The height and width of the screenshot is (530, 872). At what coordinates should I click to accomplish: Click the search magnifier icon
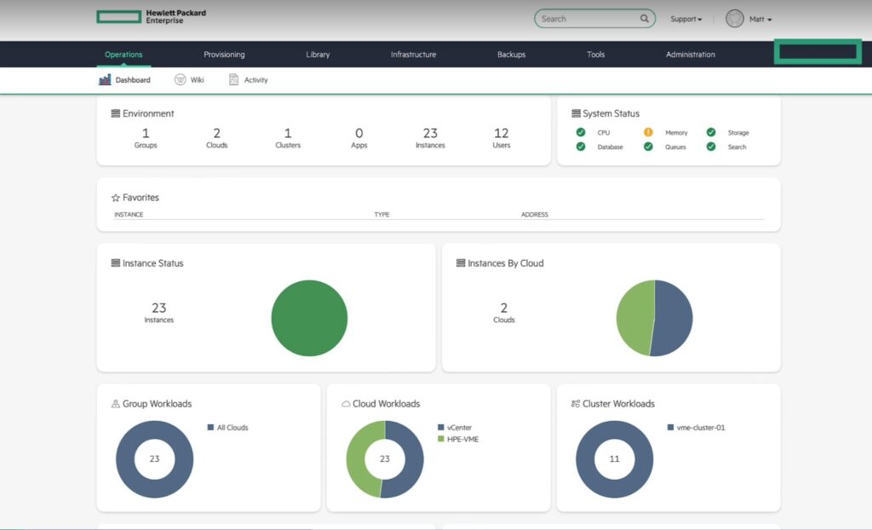(x=645, y=18)
